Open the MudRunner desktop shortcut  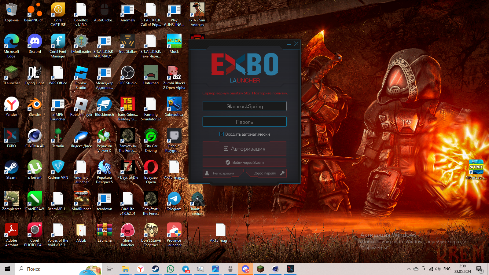click(x=81, y=202)
